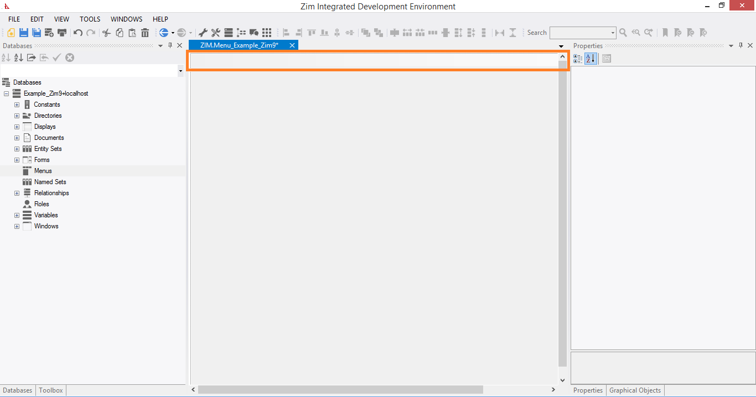The width and height of the screenshot is (756, 397).
Task: Click the export arrow icon in Databases panel
Action: (x=32, y=58)
